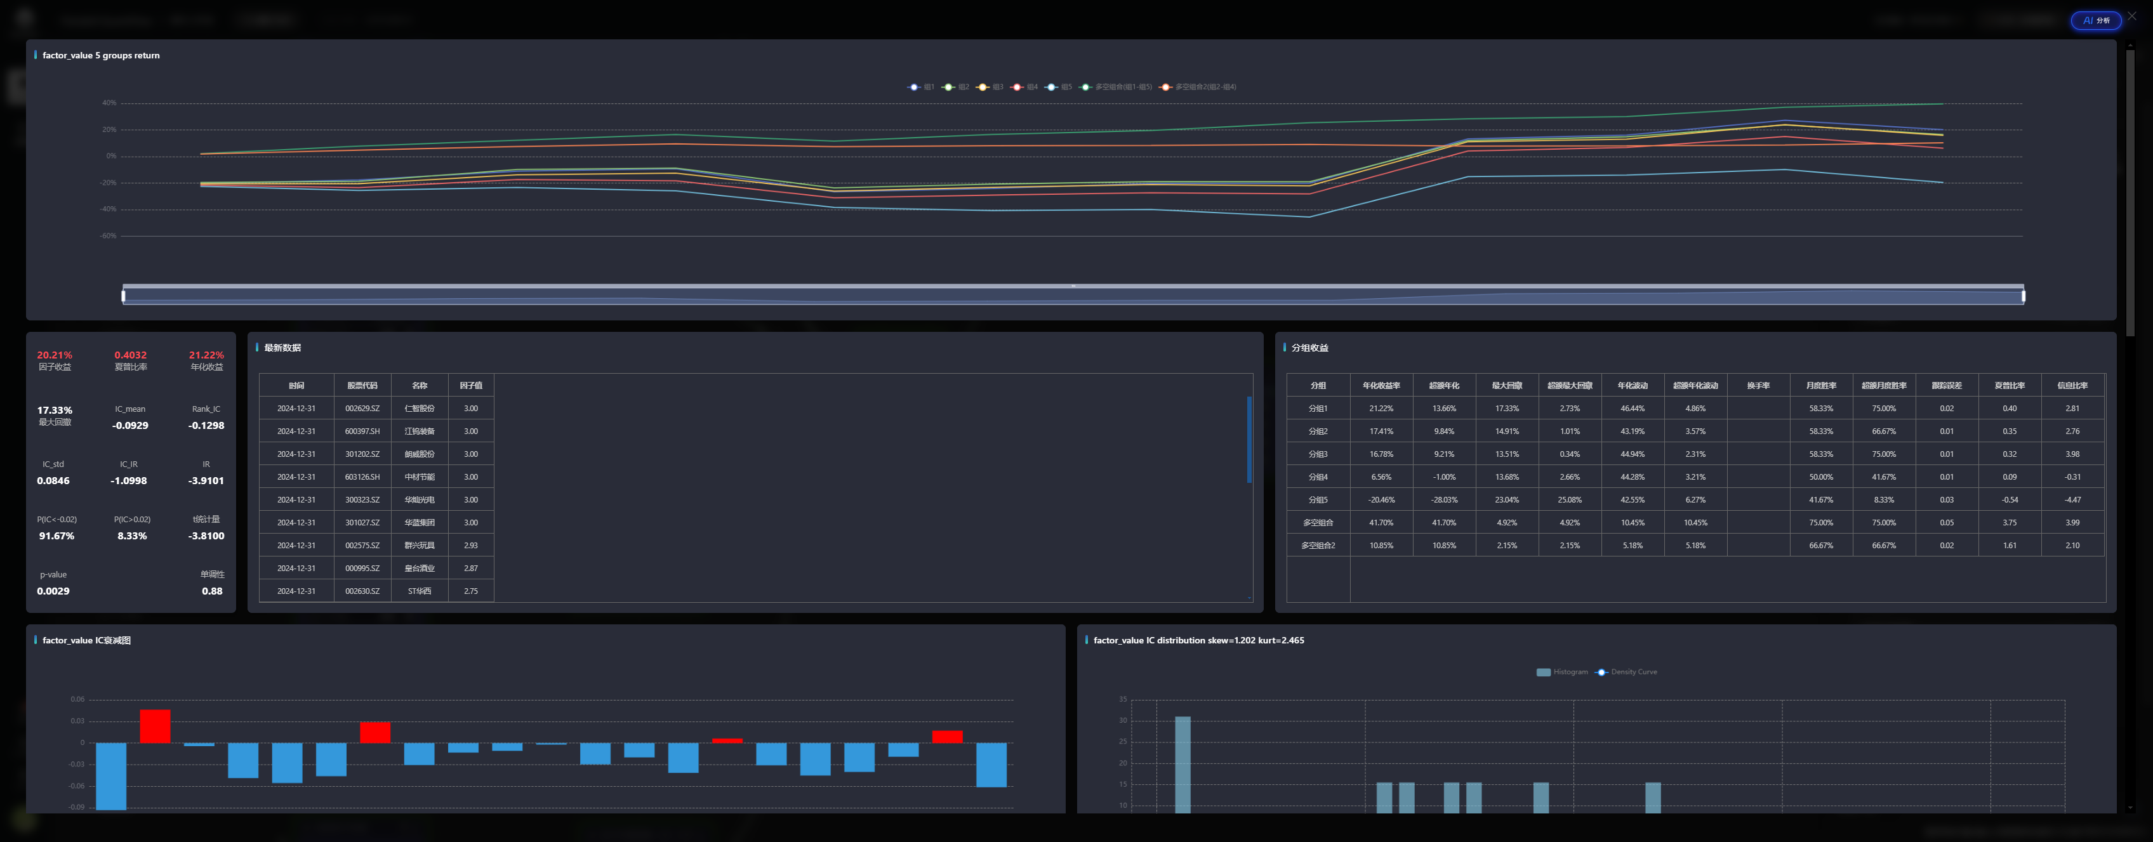
Task: Click the 年化收益率 column header
Action: [x=1381, y=386]
